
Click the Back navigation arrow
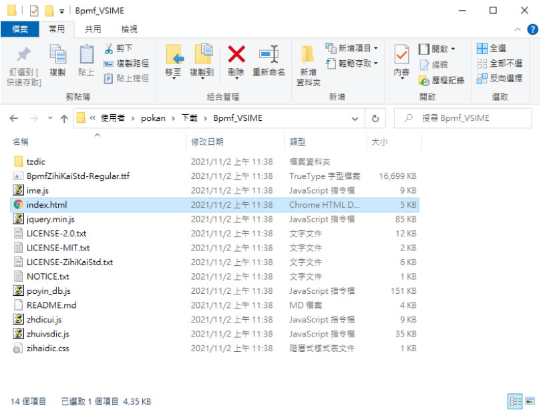click(14, 118)
